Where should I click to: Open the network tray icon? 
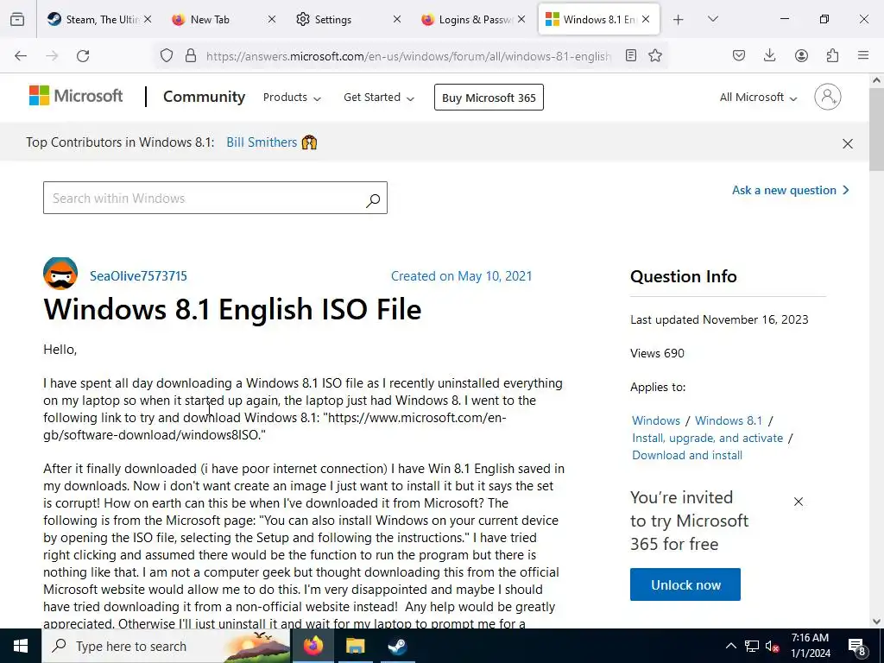tap(752, 646)
